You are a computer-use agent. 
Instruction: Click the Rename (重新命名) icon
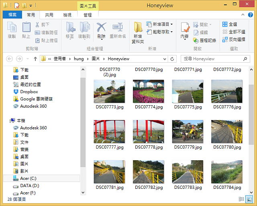pos(118,27)
